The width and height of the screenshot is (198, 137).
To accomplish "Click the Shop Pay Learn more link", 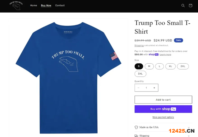I will pos(165,55).
